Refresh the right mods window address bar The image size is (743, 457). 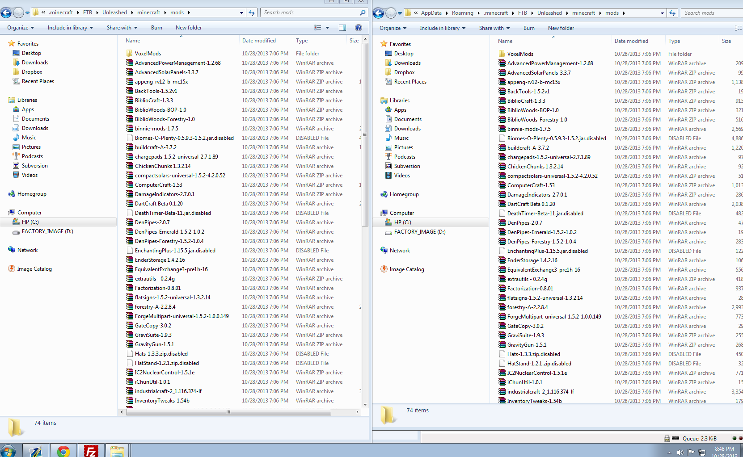(x=672, y=13)
